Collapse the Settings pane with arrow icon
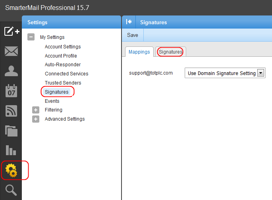The width and height of the screenshot is (272, 200). [129, 22]
